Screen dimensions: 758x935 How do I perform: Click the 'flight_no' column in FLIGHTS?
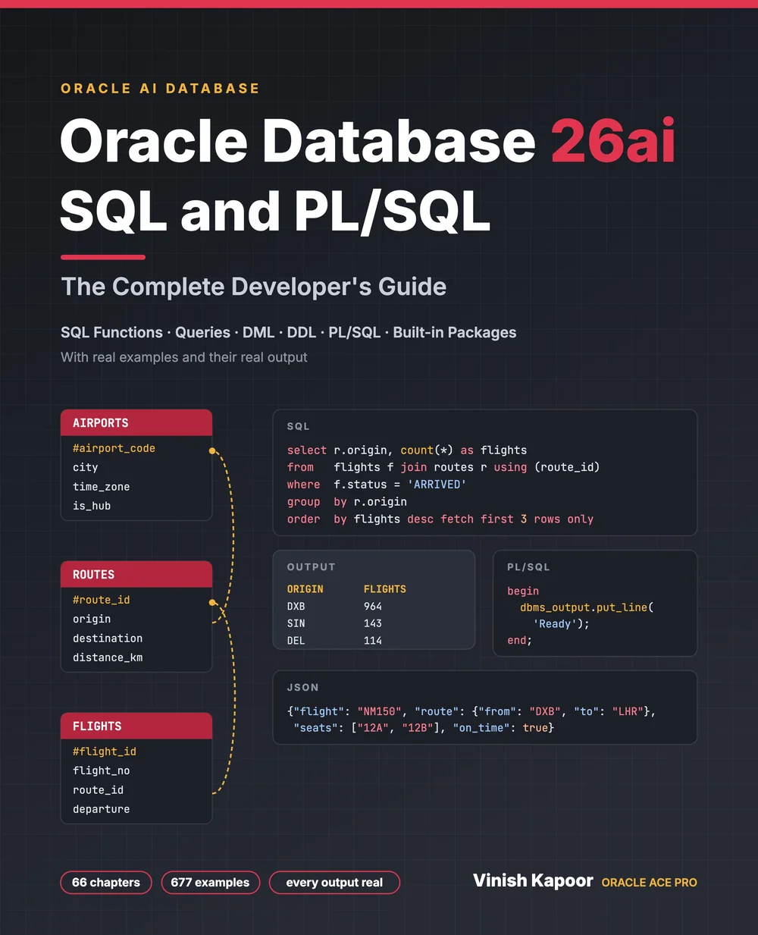pos(102,770)
